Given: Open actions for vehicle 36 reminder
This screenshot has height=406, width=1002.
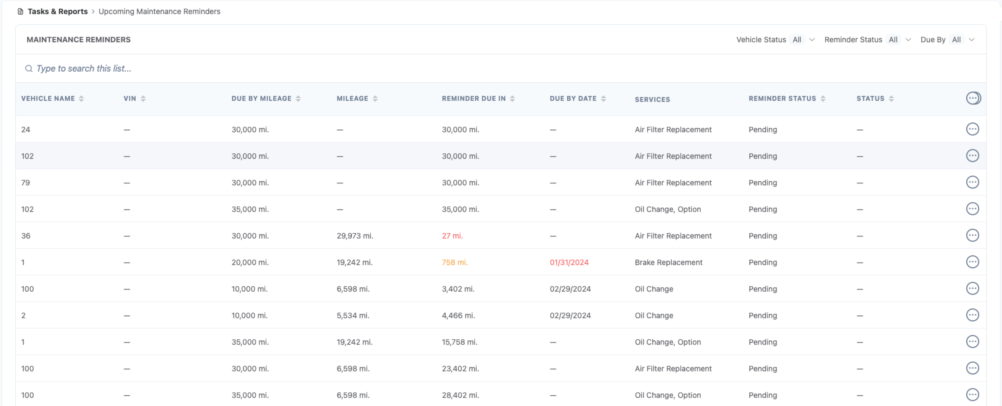Looking at the screenshot, I should pyautogui.click(x=972, y=235).
